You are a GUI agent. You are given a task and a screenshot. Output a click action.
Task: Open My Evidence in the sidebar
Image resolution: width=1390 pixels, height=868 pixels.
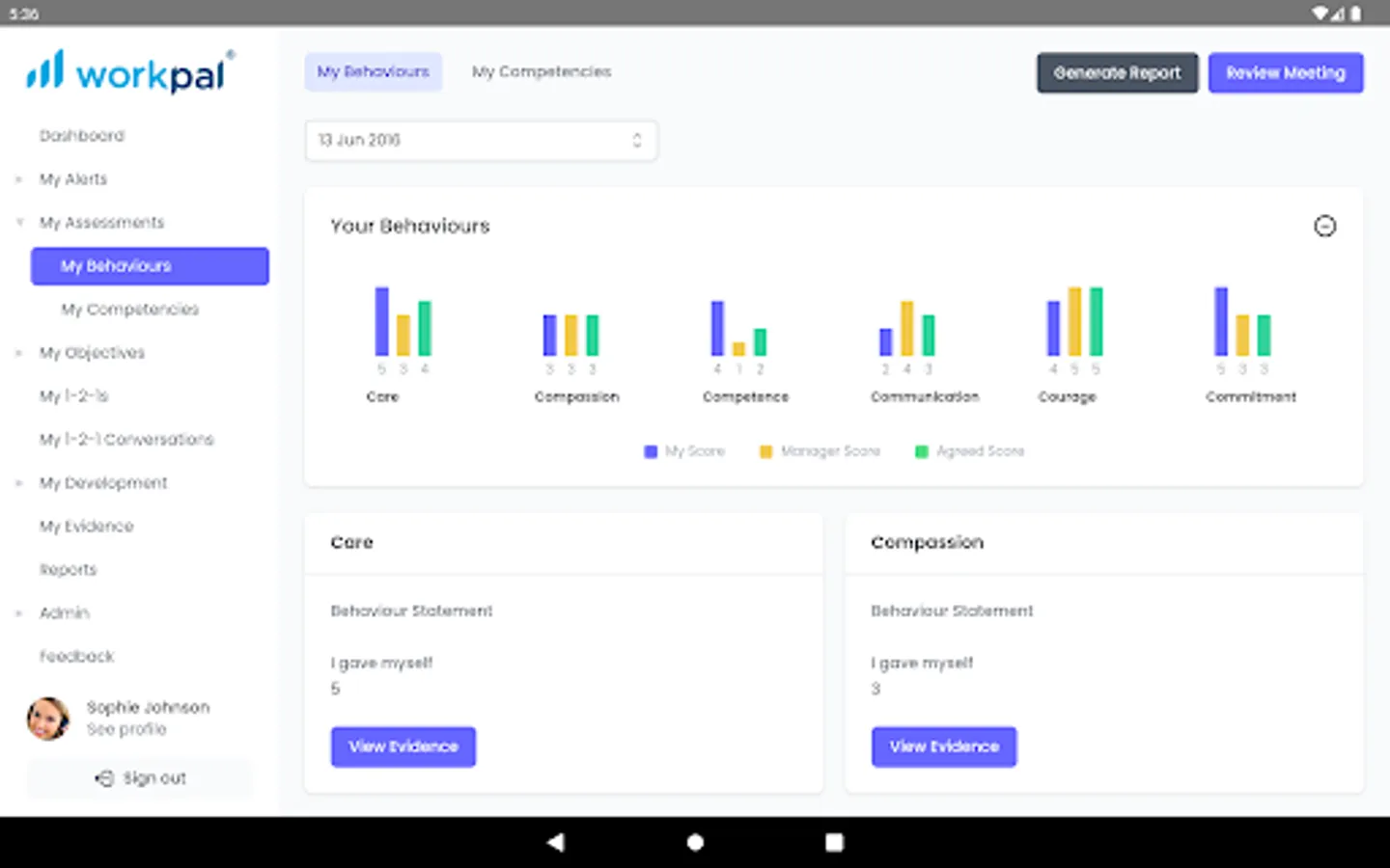coord(86,526)
